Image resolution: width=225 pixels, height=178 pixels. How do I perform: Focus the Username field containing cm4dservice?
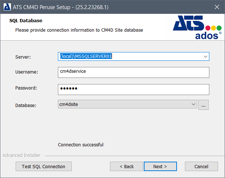tap(133, 72)
